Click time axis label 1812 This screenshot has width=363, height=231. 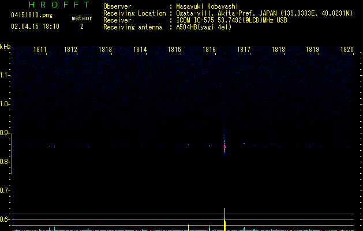(70, 50)
